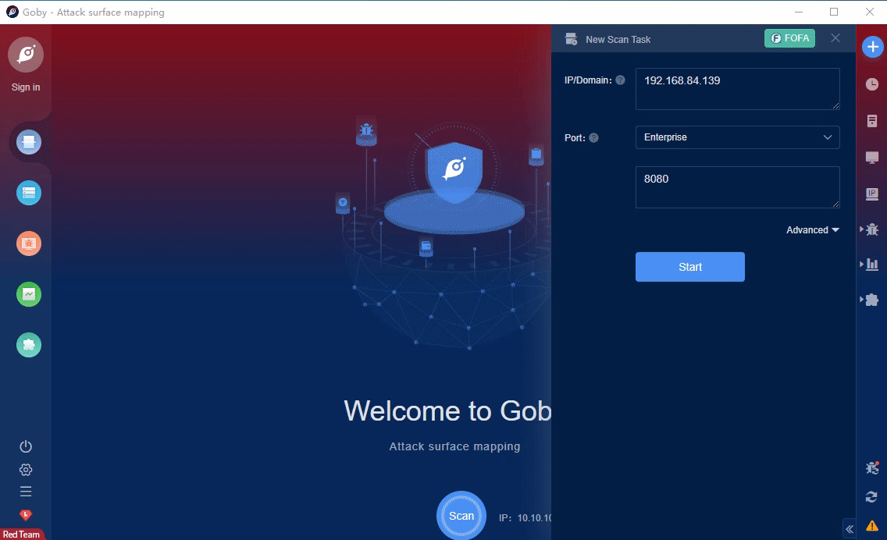Click the round Scan button
Viewport: 887px width, 540px height.
click(461, 516)
